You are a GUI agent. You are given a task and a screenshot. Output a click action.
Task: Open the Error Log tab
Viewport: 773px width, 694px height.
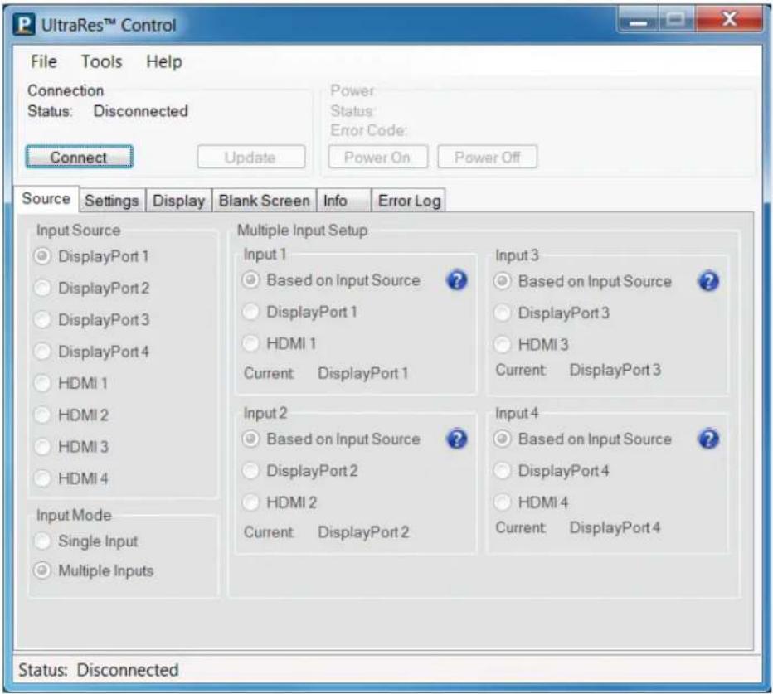pyautogui.click(x=409, y=201)
